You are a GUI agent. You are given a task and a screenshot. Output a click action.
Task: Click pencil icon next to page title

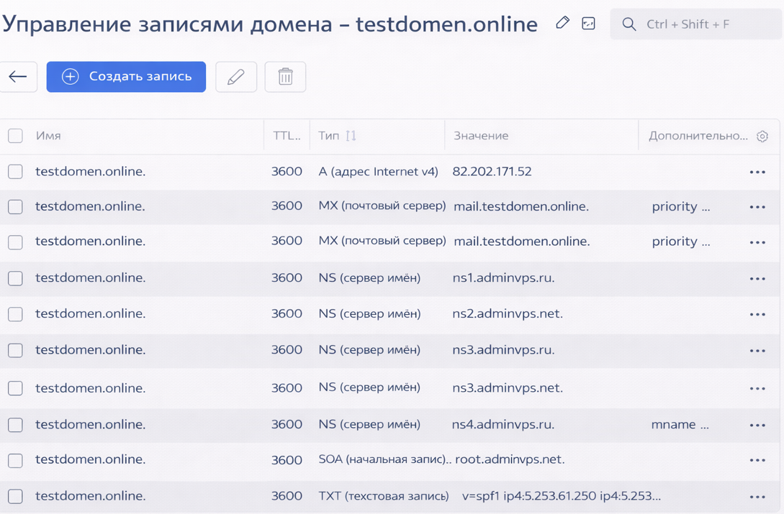pos(562,23)
